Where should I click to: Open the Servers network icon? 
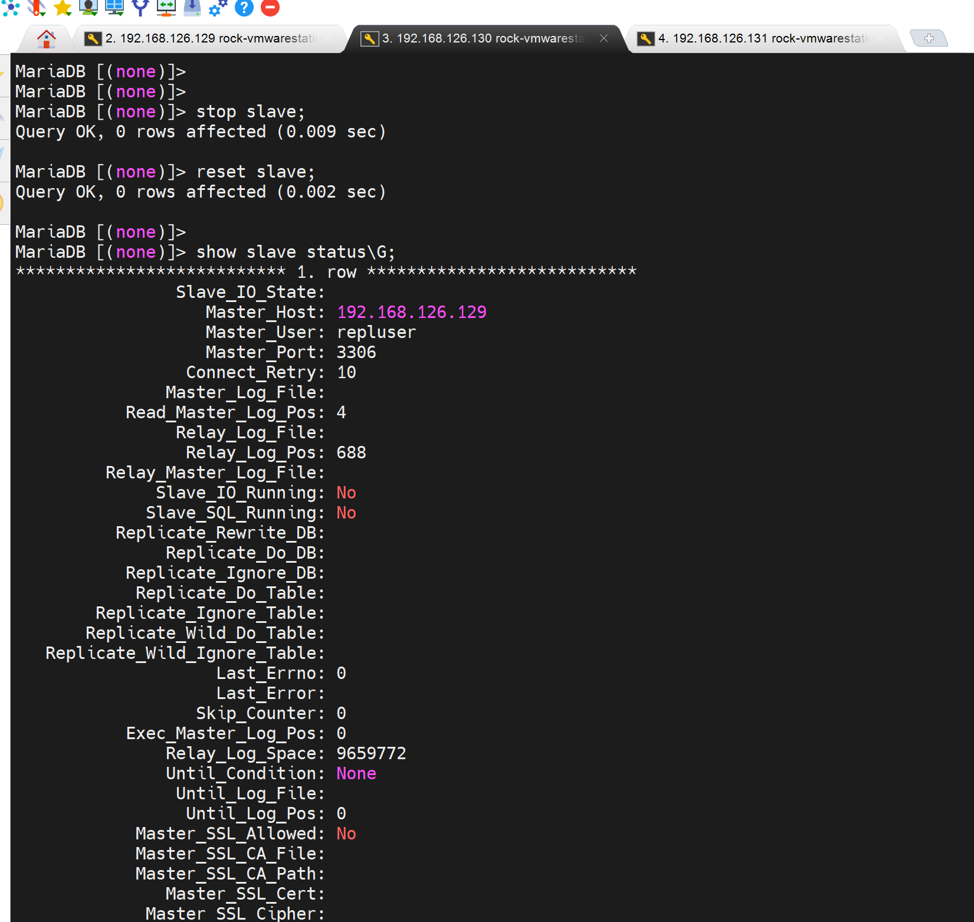[10, 7]
